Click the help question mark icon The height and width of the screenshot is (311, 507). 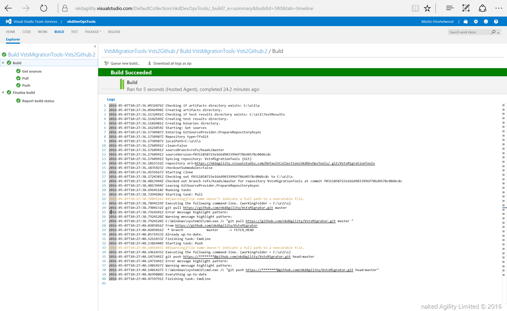[x=496, y=22]
